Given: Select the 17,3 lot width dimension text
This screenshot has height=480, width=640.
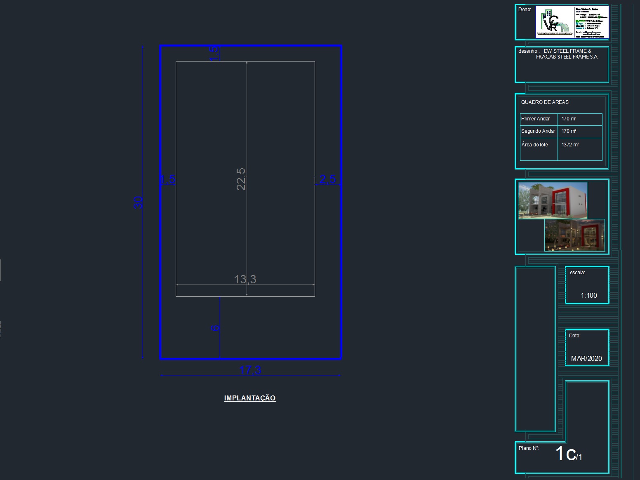Looking at the screenshot, I should [x=250, y=370].
